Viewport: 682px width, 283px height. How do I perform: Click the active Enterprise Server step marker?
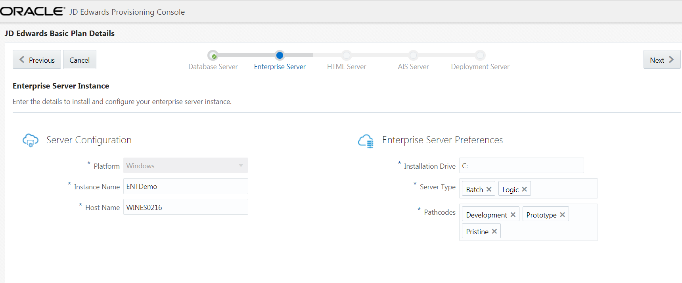(280, 55)
